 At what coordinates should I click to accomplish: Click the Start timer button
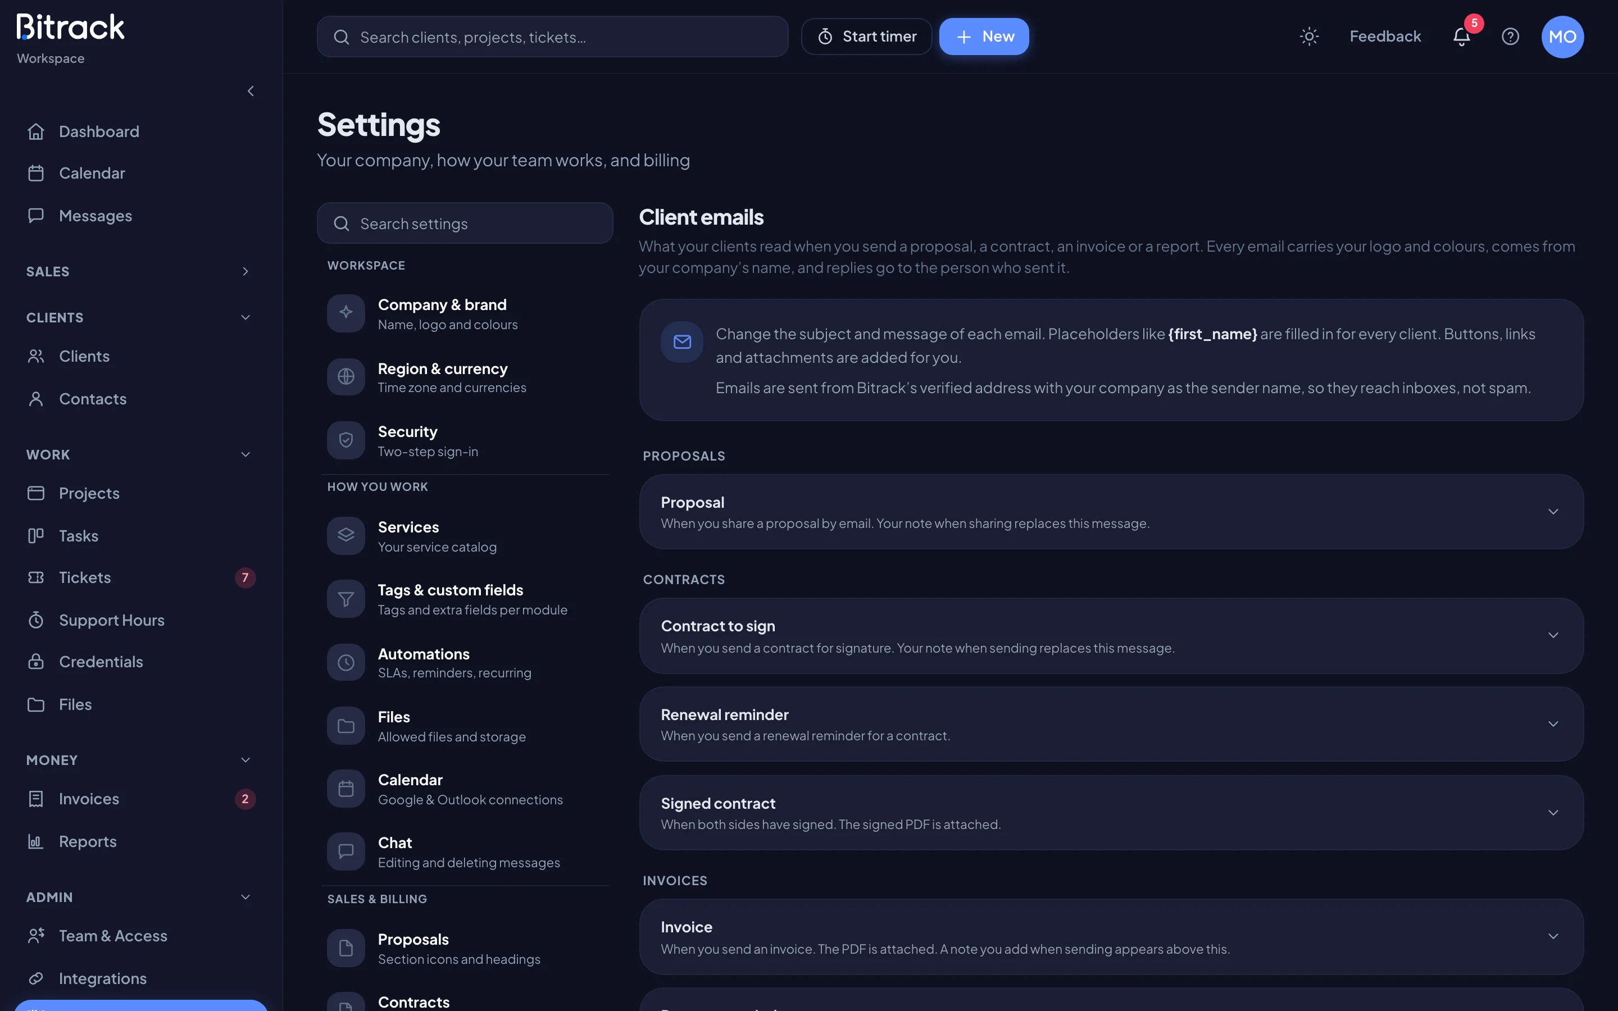866,37
